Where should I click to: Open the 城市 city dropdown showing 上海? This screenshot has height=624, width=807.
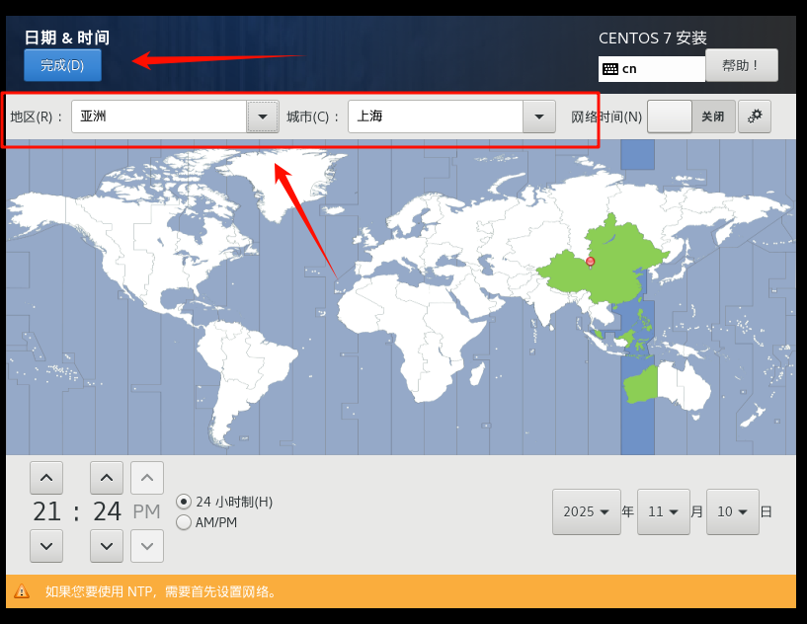click(538, 116)
